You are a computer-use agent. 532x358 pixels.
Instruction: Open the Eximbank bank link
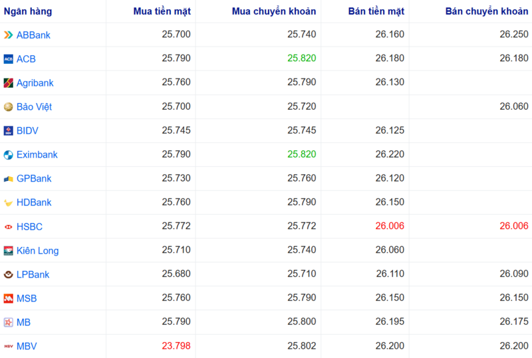point(37,155)
